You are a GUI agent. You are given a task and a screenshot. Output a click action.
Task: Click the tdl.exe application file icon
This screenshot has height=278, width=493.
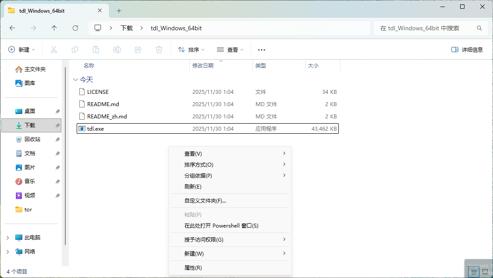81,128
